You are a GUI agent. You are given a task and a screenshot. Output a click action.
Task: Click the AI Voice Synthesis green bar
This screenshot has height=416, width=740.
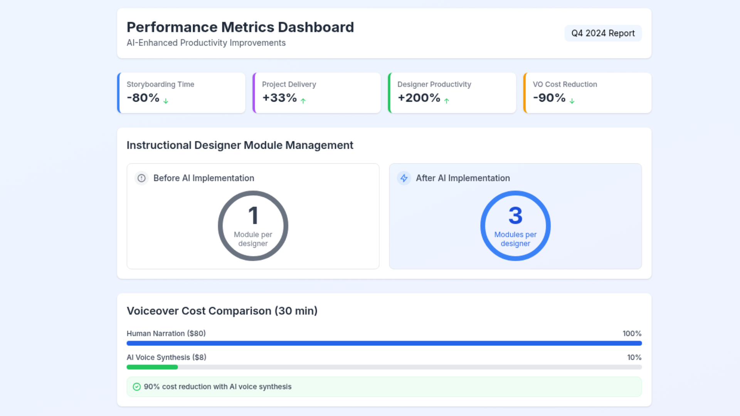tap(152, 367)
